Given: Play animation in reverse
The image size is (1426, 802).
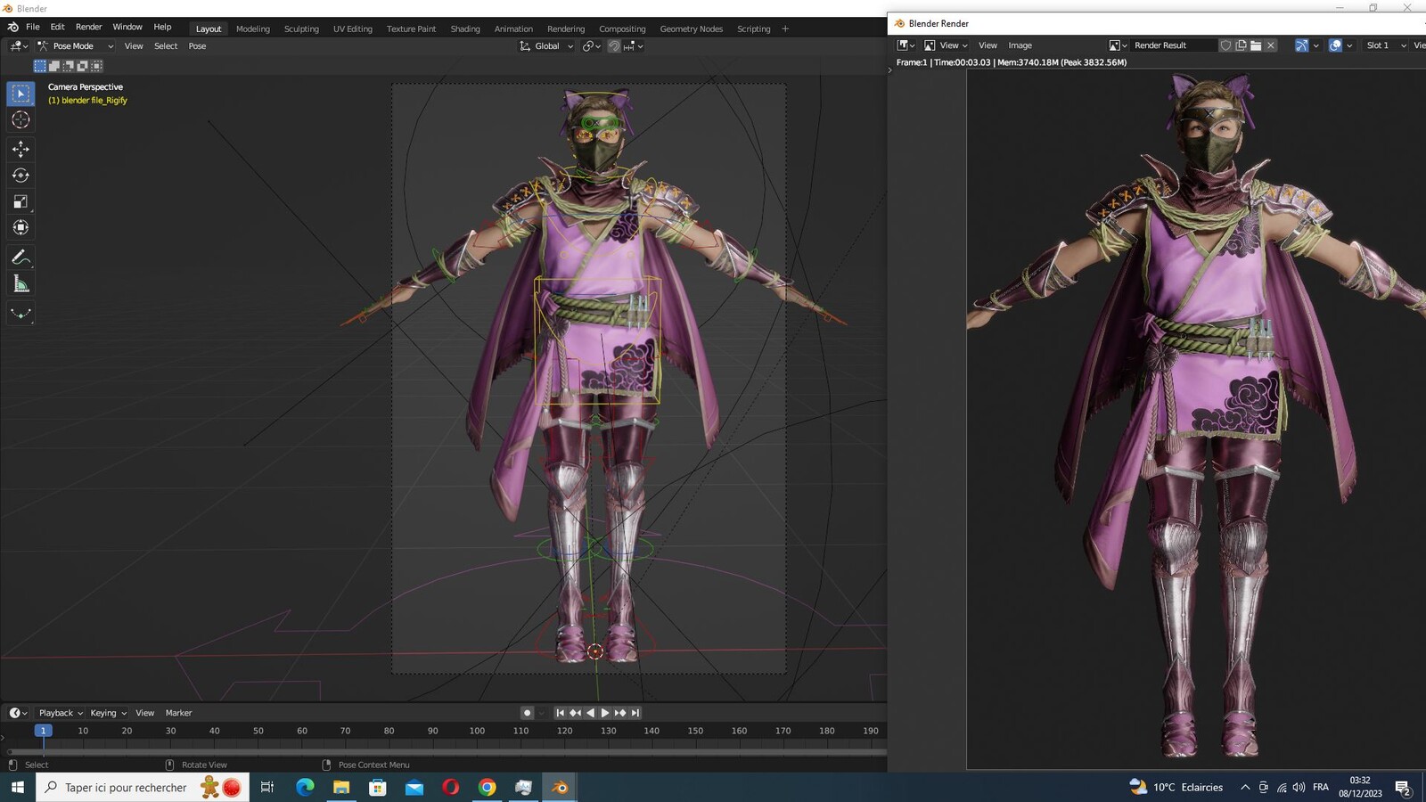Looking at the screenshot, I should tap(590, 713).
